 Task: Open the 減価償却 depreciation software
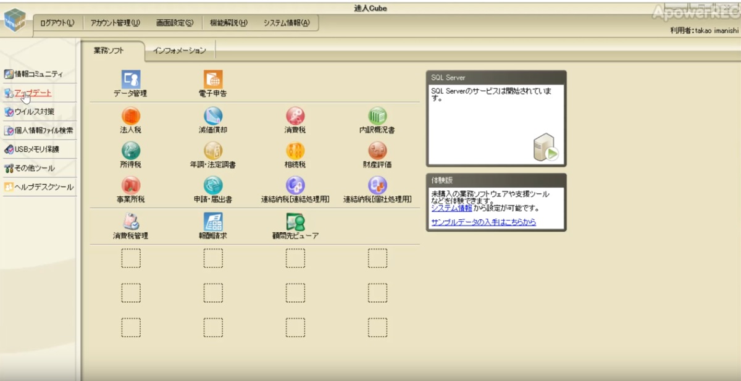[213, 120]
